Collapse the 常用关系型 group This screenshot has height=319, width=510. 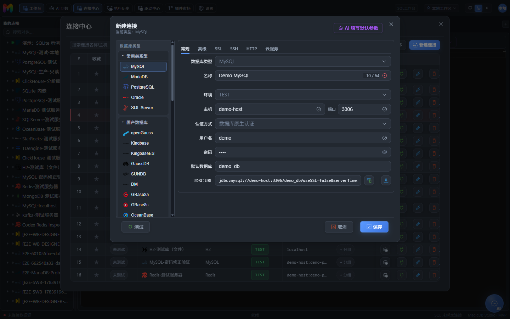[x=143, y=56]
